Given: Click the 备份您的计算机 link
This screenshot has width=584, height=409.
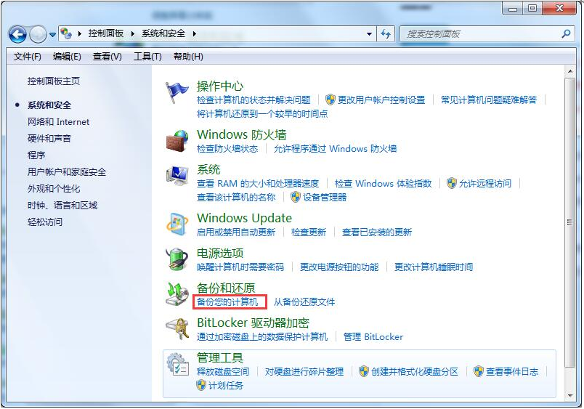Looking at the screenshot, I should (227, 301).
